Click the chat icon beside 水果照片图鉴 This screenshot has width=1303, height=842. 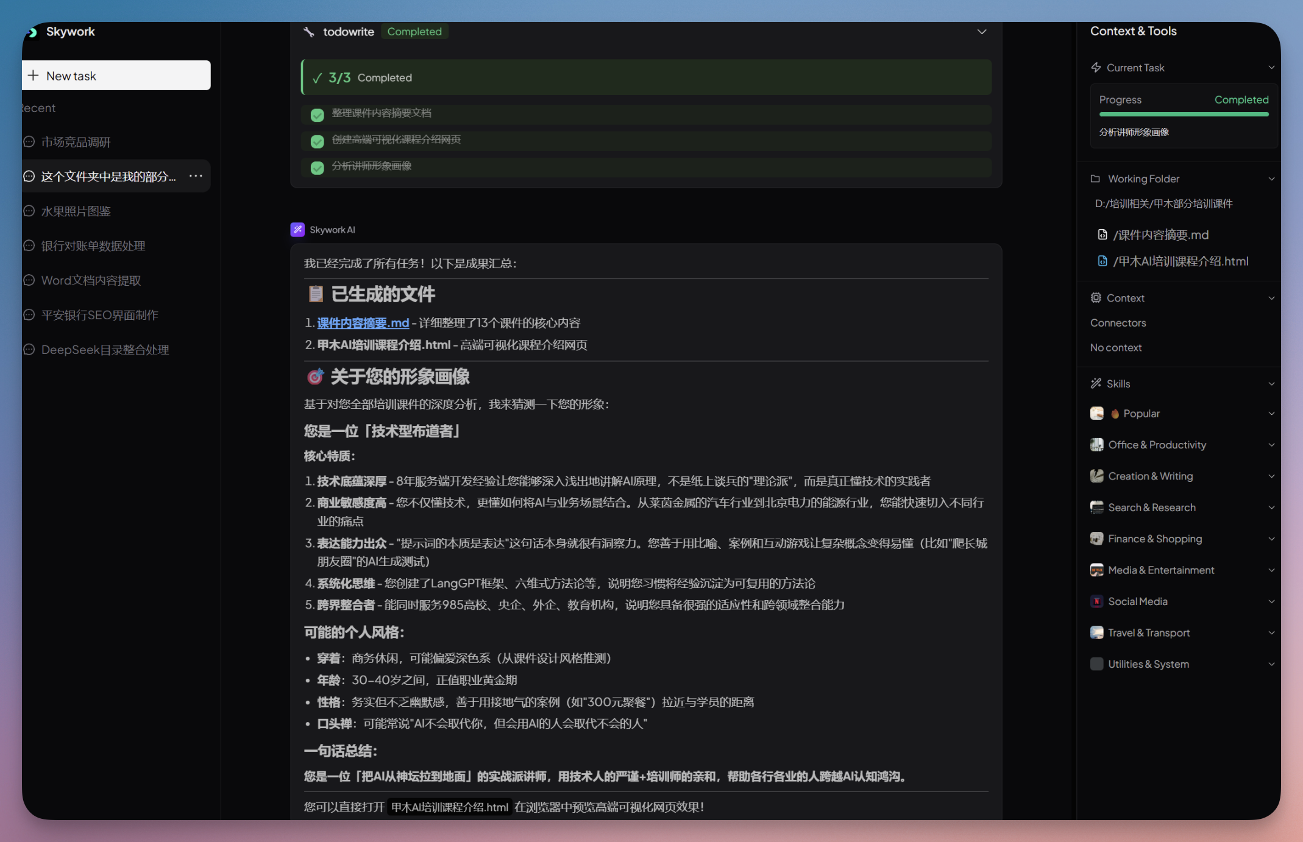29,211
